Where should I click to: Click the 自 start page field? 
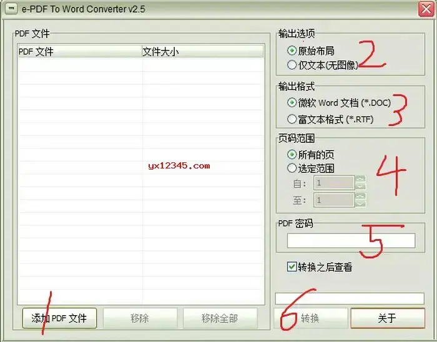point(334,183)
